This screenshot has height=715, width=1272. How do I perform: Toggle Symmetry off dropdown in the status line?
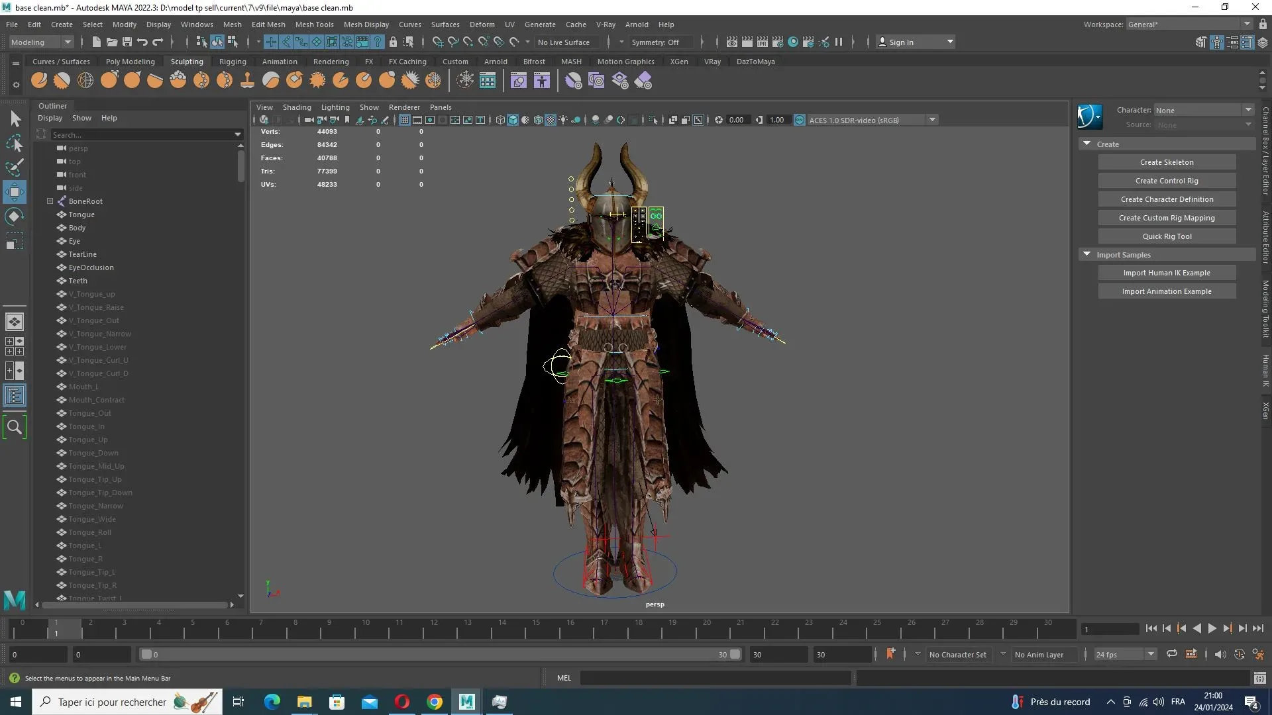pyautogui.click(x=660, y=42)
